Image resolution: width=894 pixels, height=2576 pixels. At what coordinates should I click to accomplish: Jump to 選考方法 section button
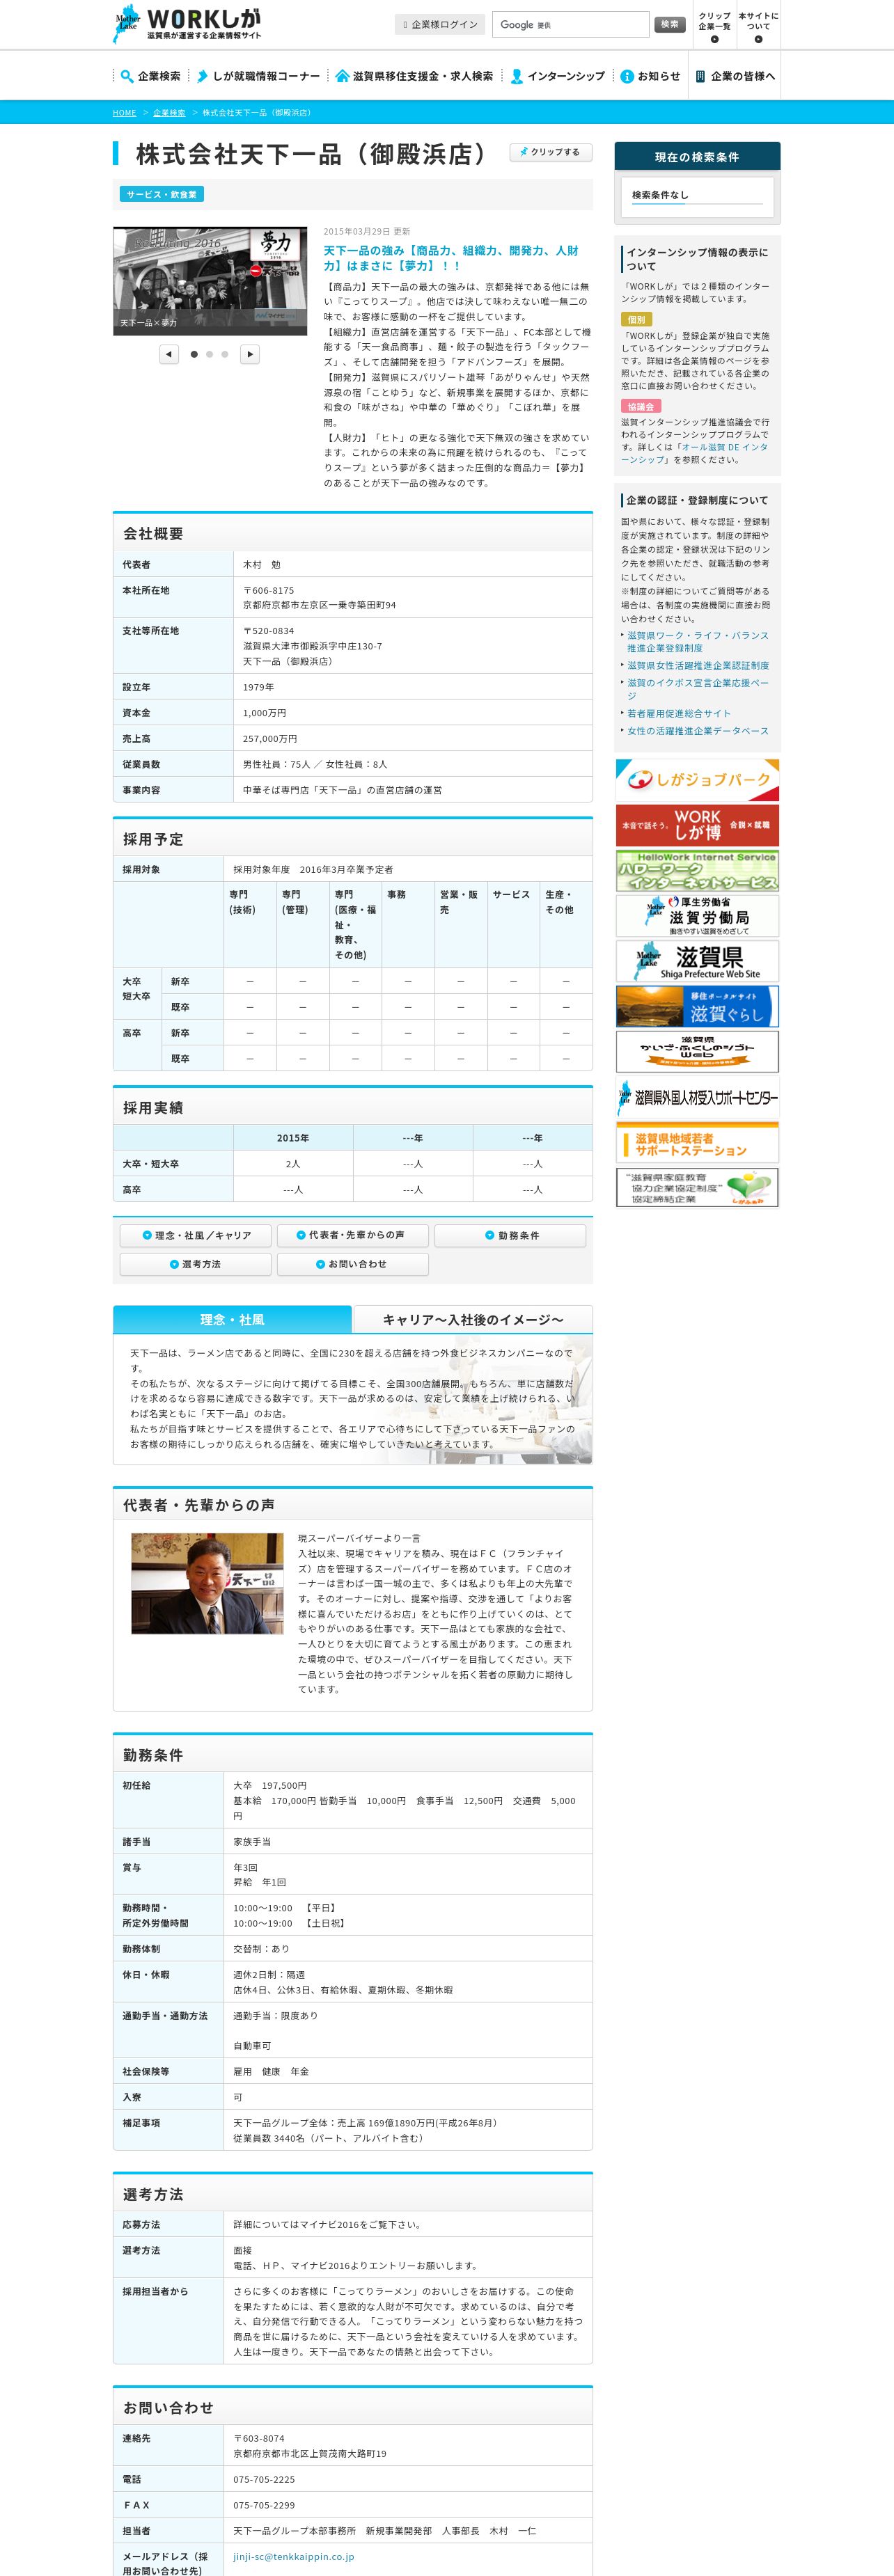coord(196,1264)
